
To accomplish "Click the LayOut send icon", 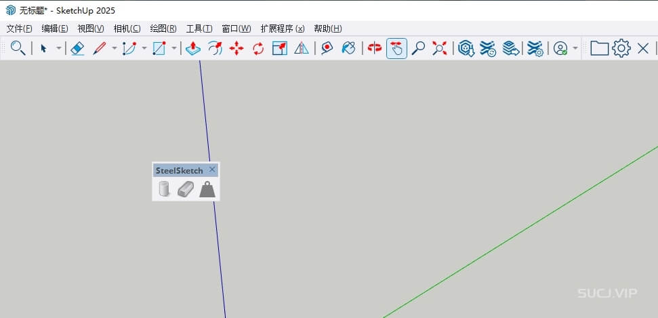I will 511,48.
